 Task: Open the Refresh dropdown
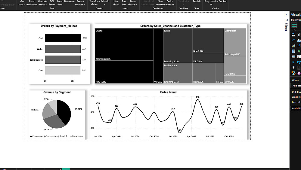(x=105, y=3)
